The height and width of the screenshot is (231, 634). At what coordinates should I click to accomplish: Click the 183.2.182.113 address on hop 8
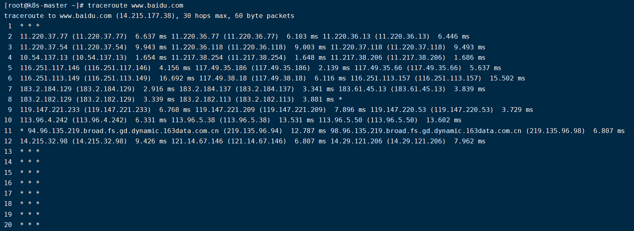click(x=205, y=99)
